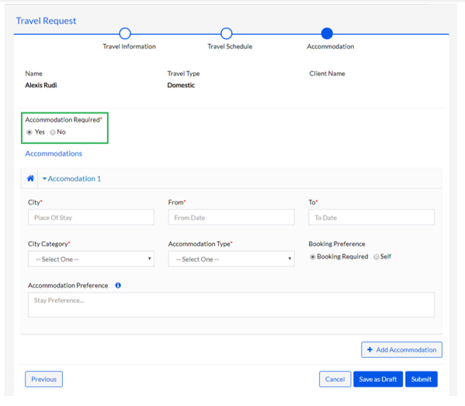
Task: Click the Submit button
Action: (x=421, y=379)
